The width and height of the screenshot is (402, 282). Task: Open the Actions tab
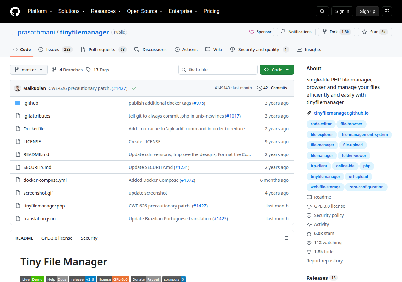[x=186, y=50]
